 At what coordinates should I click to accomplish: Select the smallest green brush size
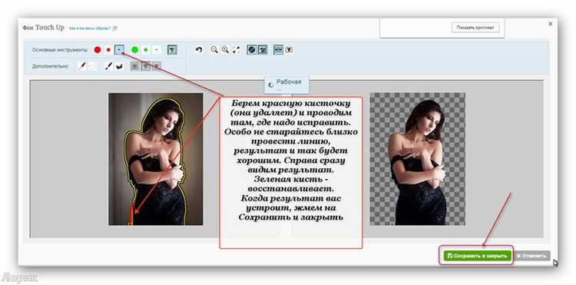click(157, 50)
